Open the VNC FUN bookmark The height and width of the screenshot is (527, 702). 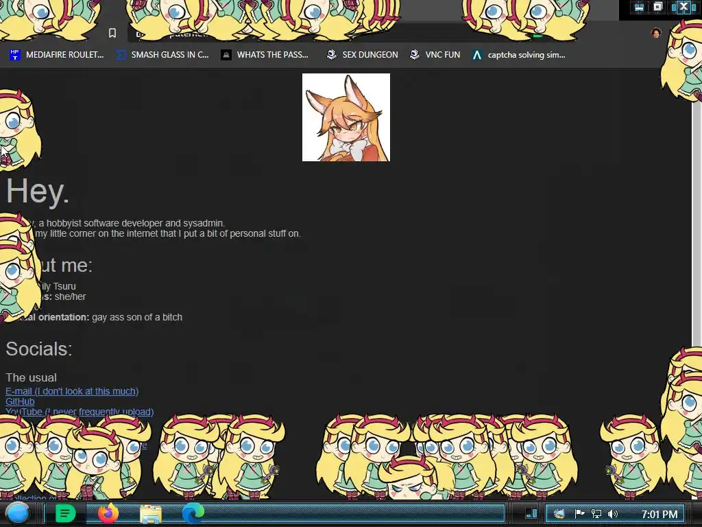(x=435, y=55)
